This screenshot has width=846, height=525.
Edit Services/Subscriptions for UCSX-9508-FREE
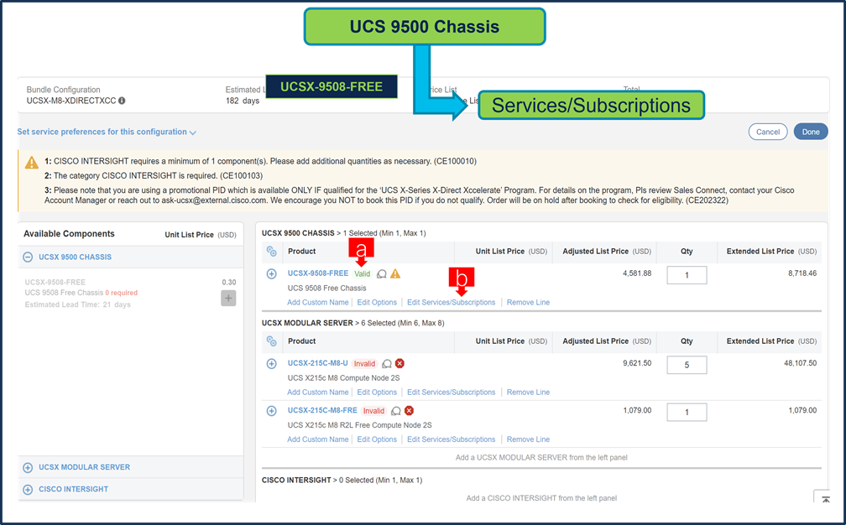[x=451, y=303]
